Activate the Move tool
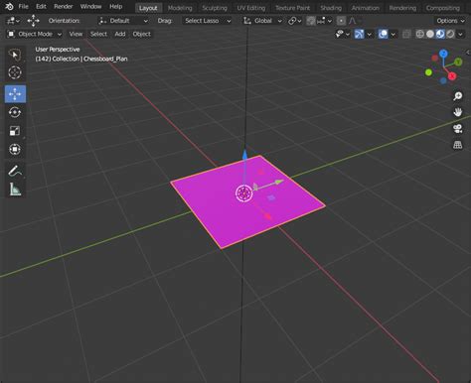The width and height of the screenshot is (471, 383). 15,94
